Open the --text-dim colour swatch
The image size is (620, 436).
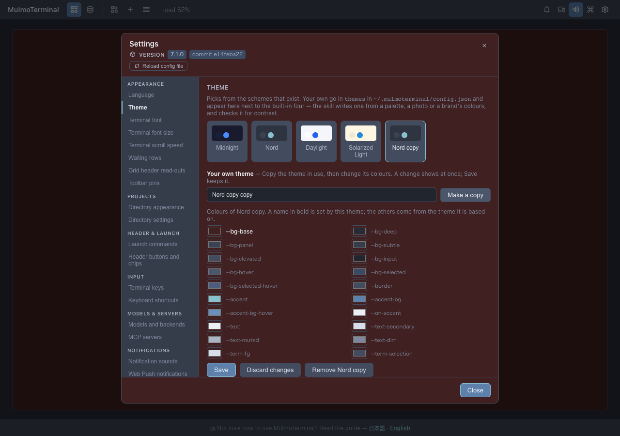[x=359, y=340]
